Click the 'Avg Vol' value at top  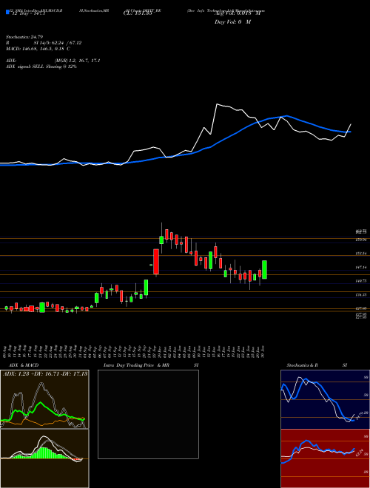[238, 13]
